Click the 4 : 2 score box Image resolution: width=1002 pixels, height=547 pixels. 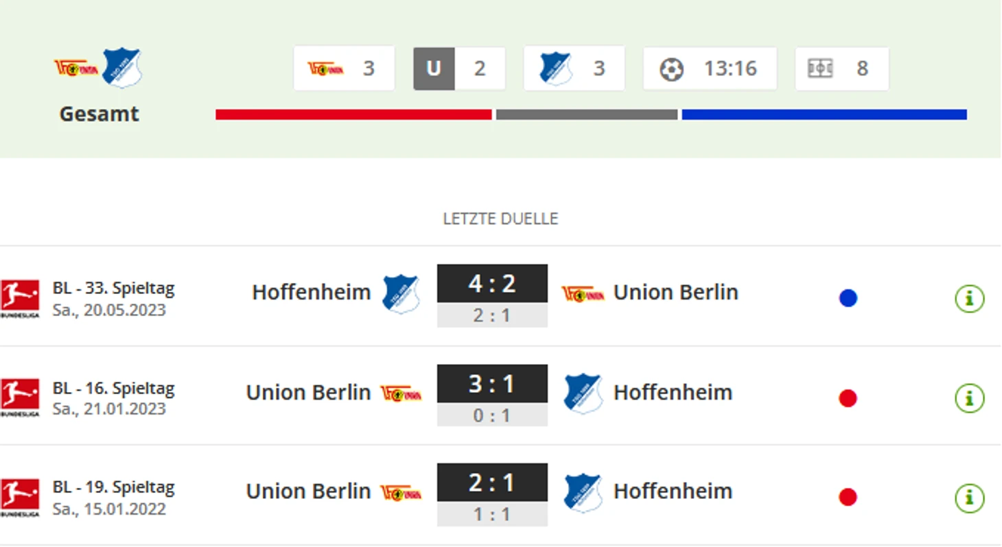coord(492,283)
